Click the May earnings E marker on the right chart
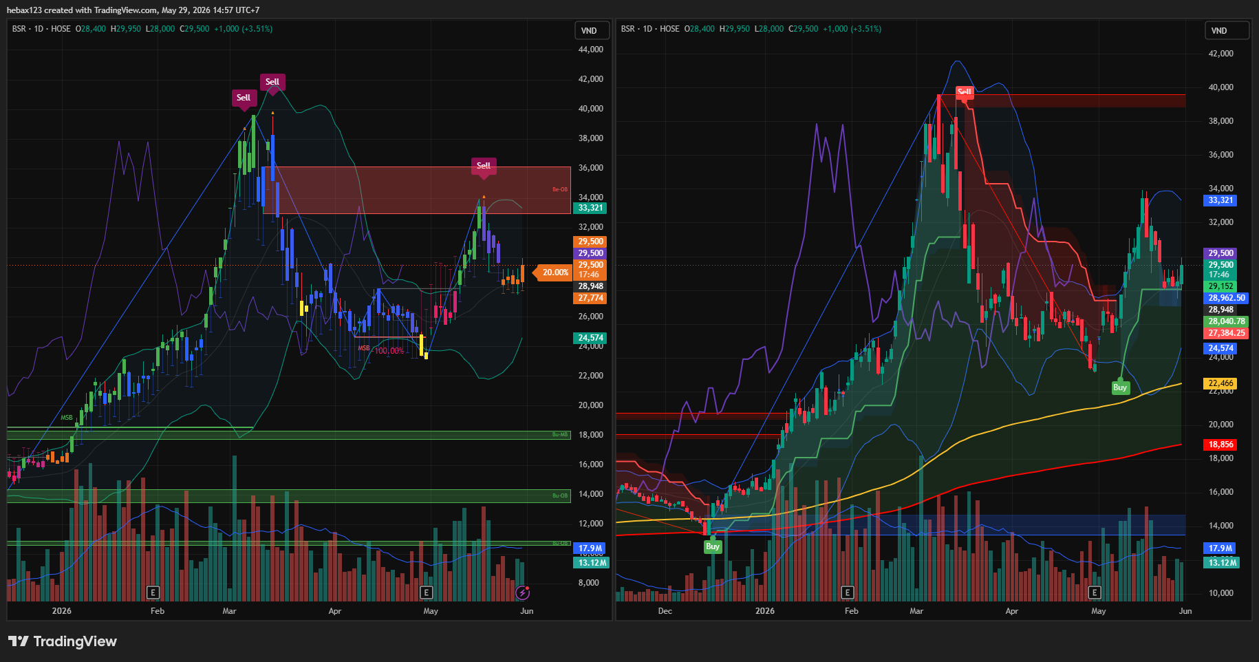Screen dimensions: 1259x662 1095,592
